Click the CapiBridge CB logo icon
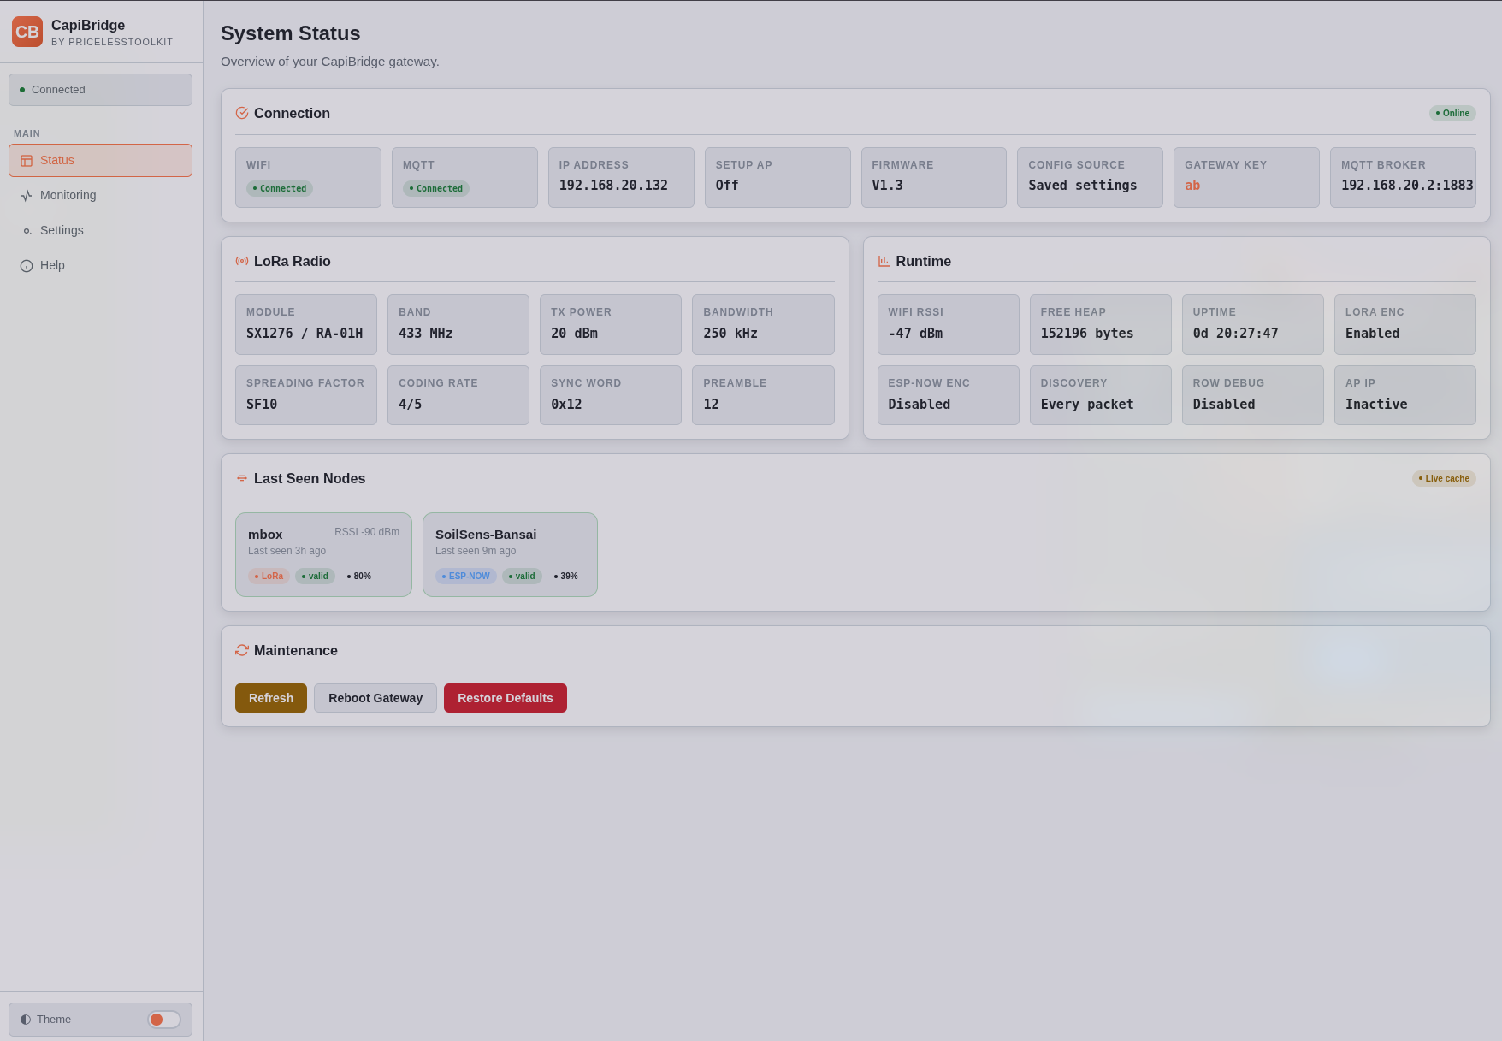Screen dimensions: 1502x1041 point(27,32)
